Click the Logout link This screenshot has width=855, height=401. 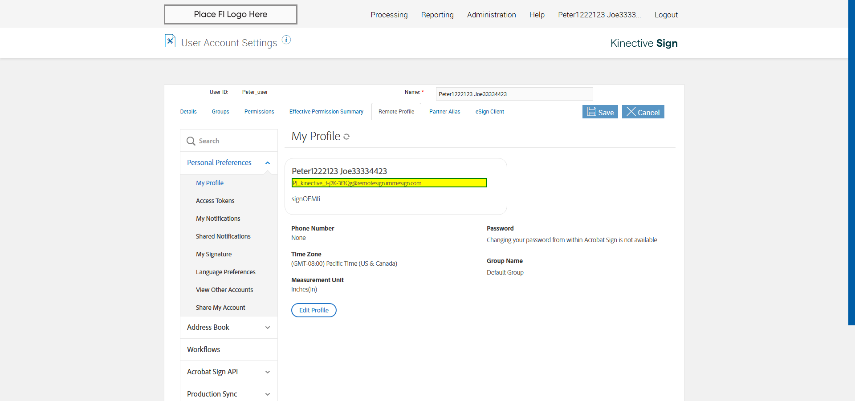point(666,15)
